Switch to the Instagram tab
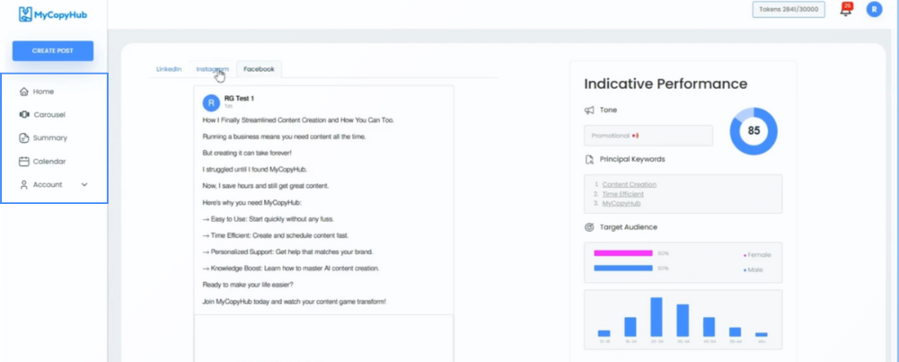This screenshot has height=362, width=899. 212,69
